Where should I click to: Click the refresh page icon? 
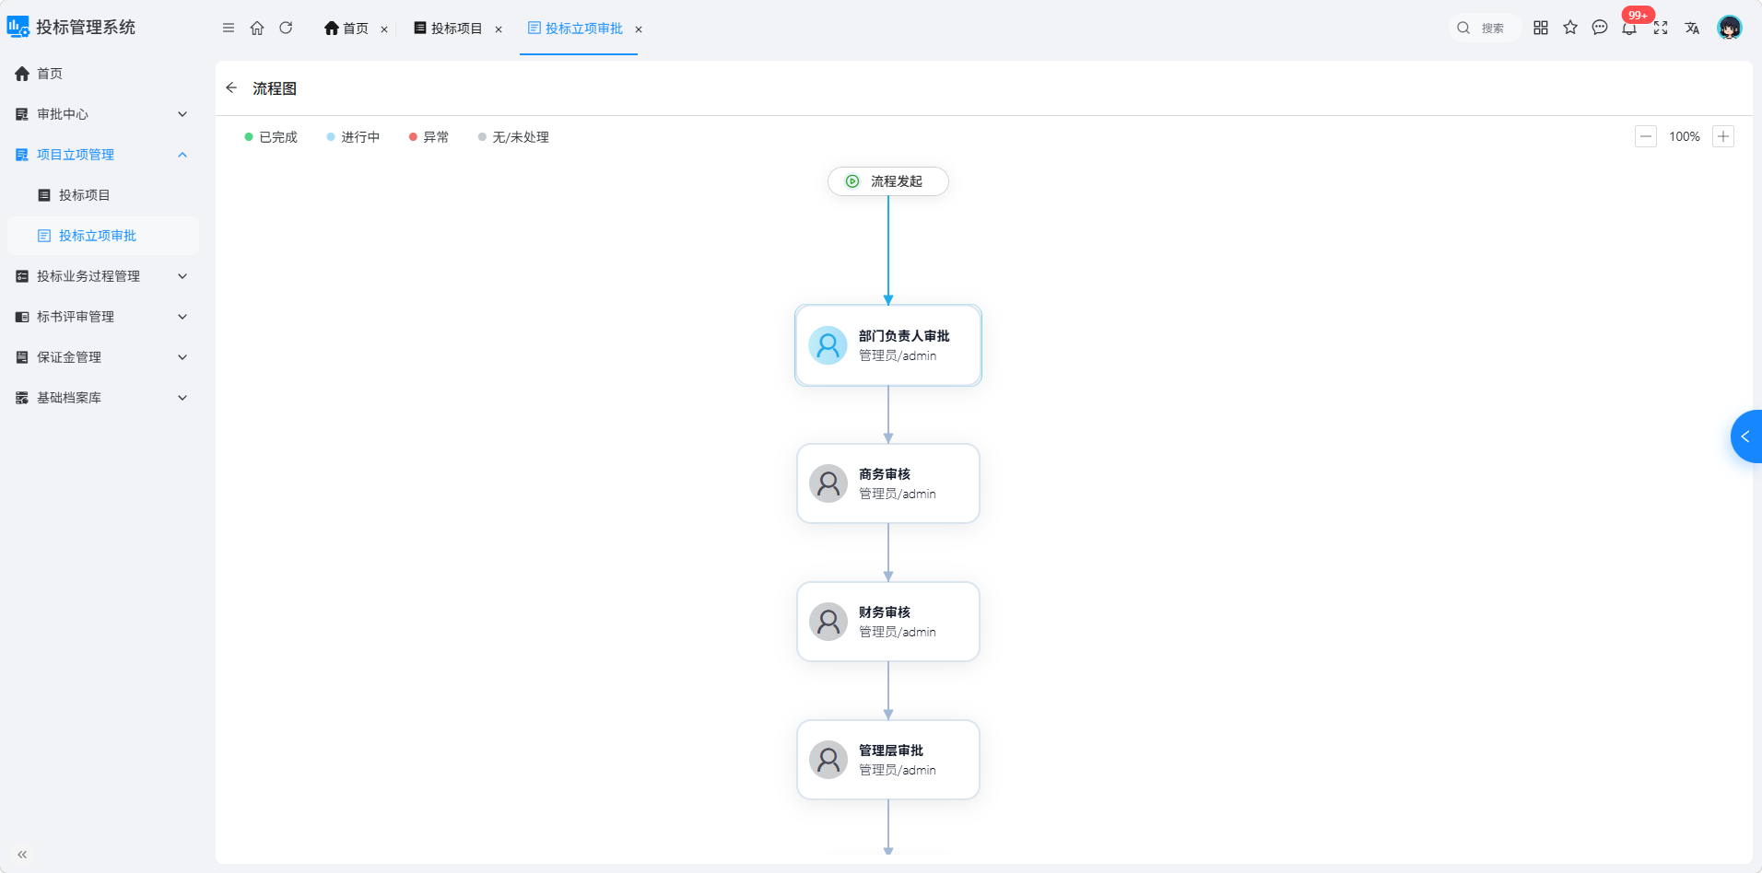(286, 28)
